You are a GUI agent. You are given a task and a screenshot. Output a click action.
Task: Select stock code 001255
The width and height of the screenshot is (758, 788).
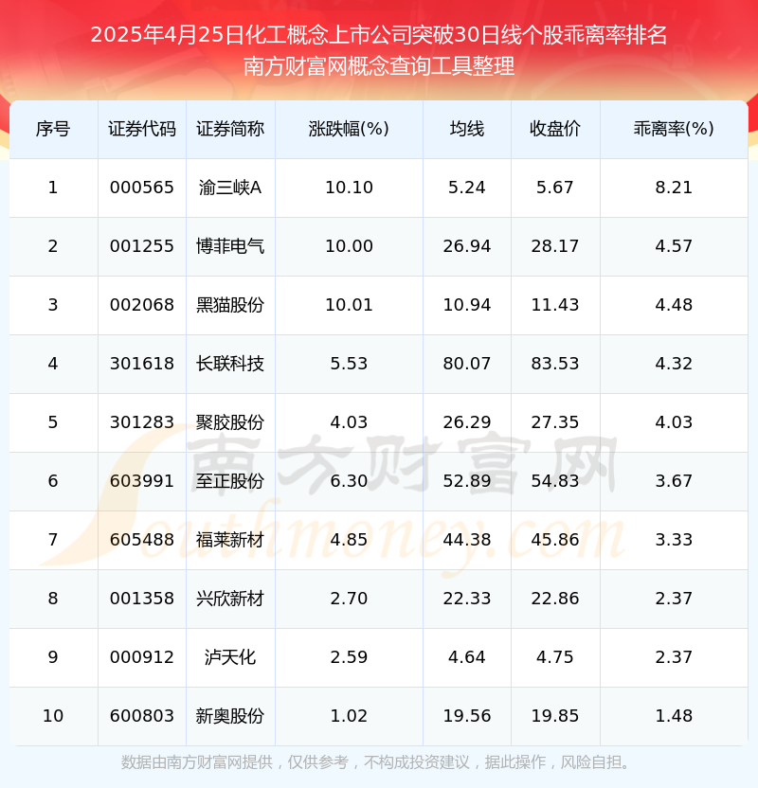[x=142, y=246]
